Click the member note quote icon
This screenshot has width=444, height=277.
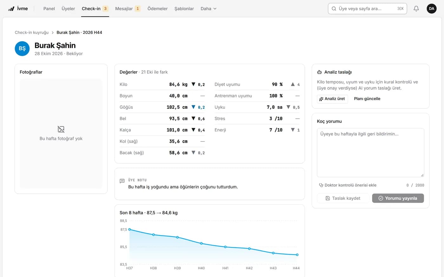pos(122,181)
